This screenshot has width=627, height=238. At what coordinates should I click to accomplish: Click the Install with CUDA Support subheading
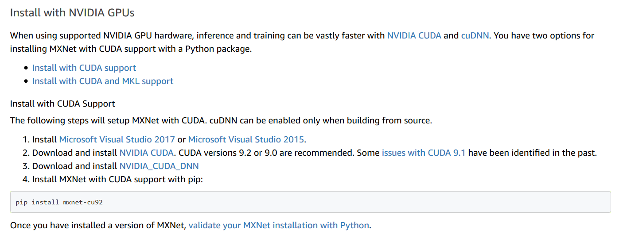(x=62, y=104)
